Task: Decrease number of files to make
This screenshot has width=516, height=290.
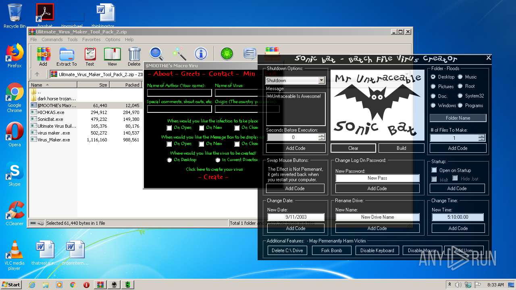Action: [482, 140]
